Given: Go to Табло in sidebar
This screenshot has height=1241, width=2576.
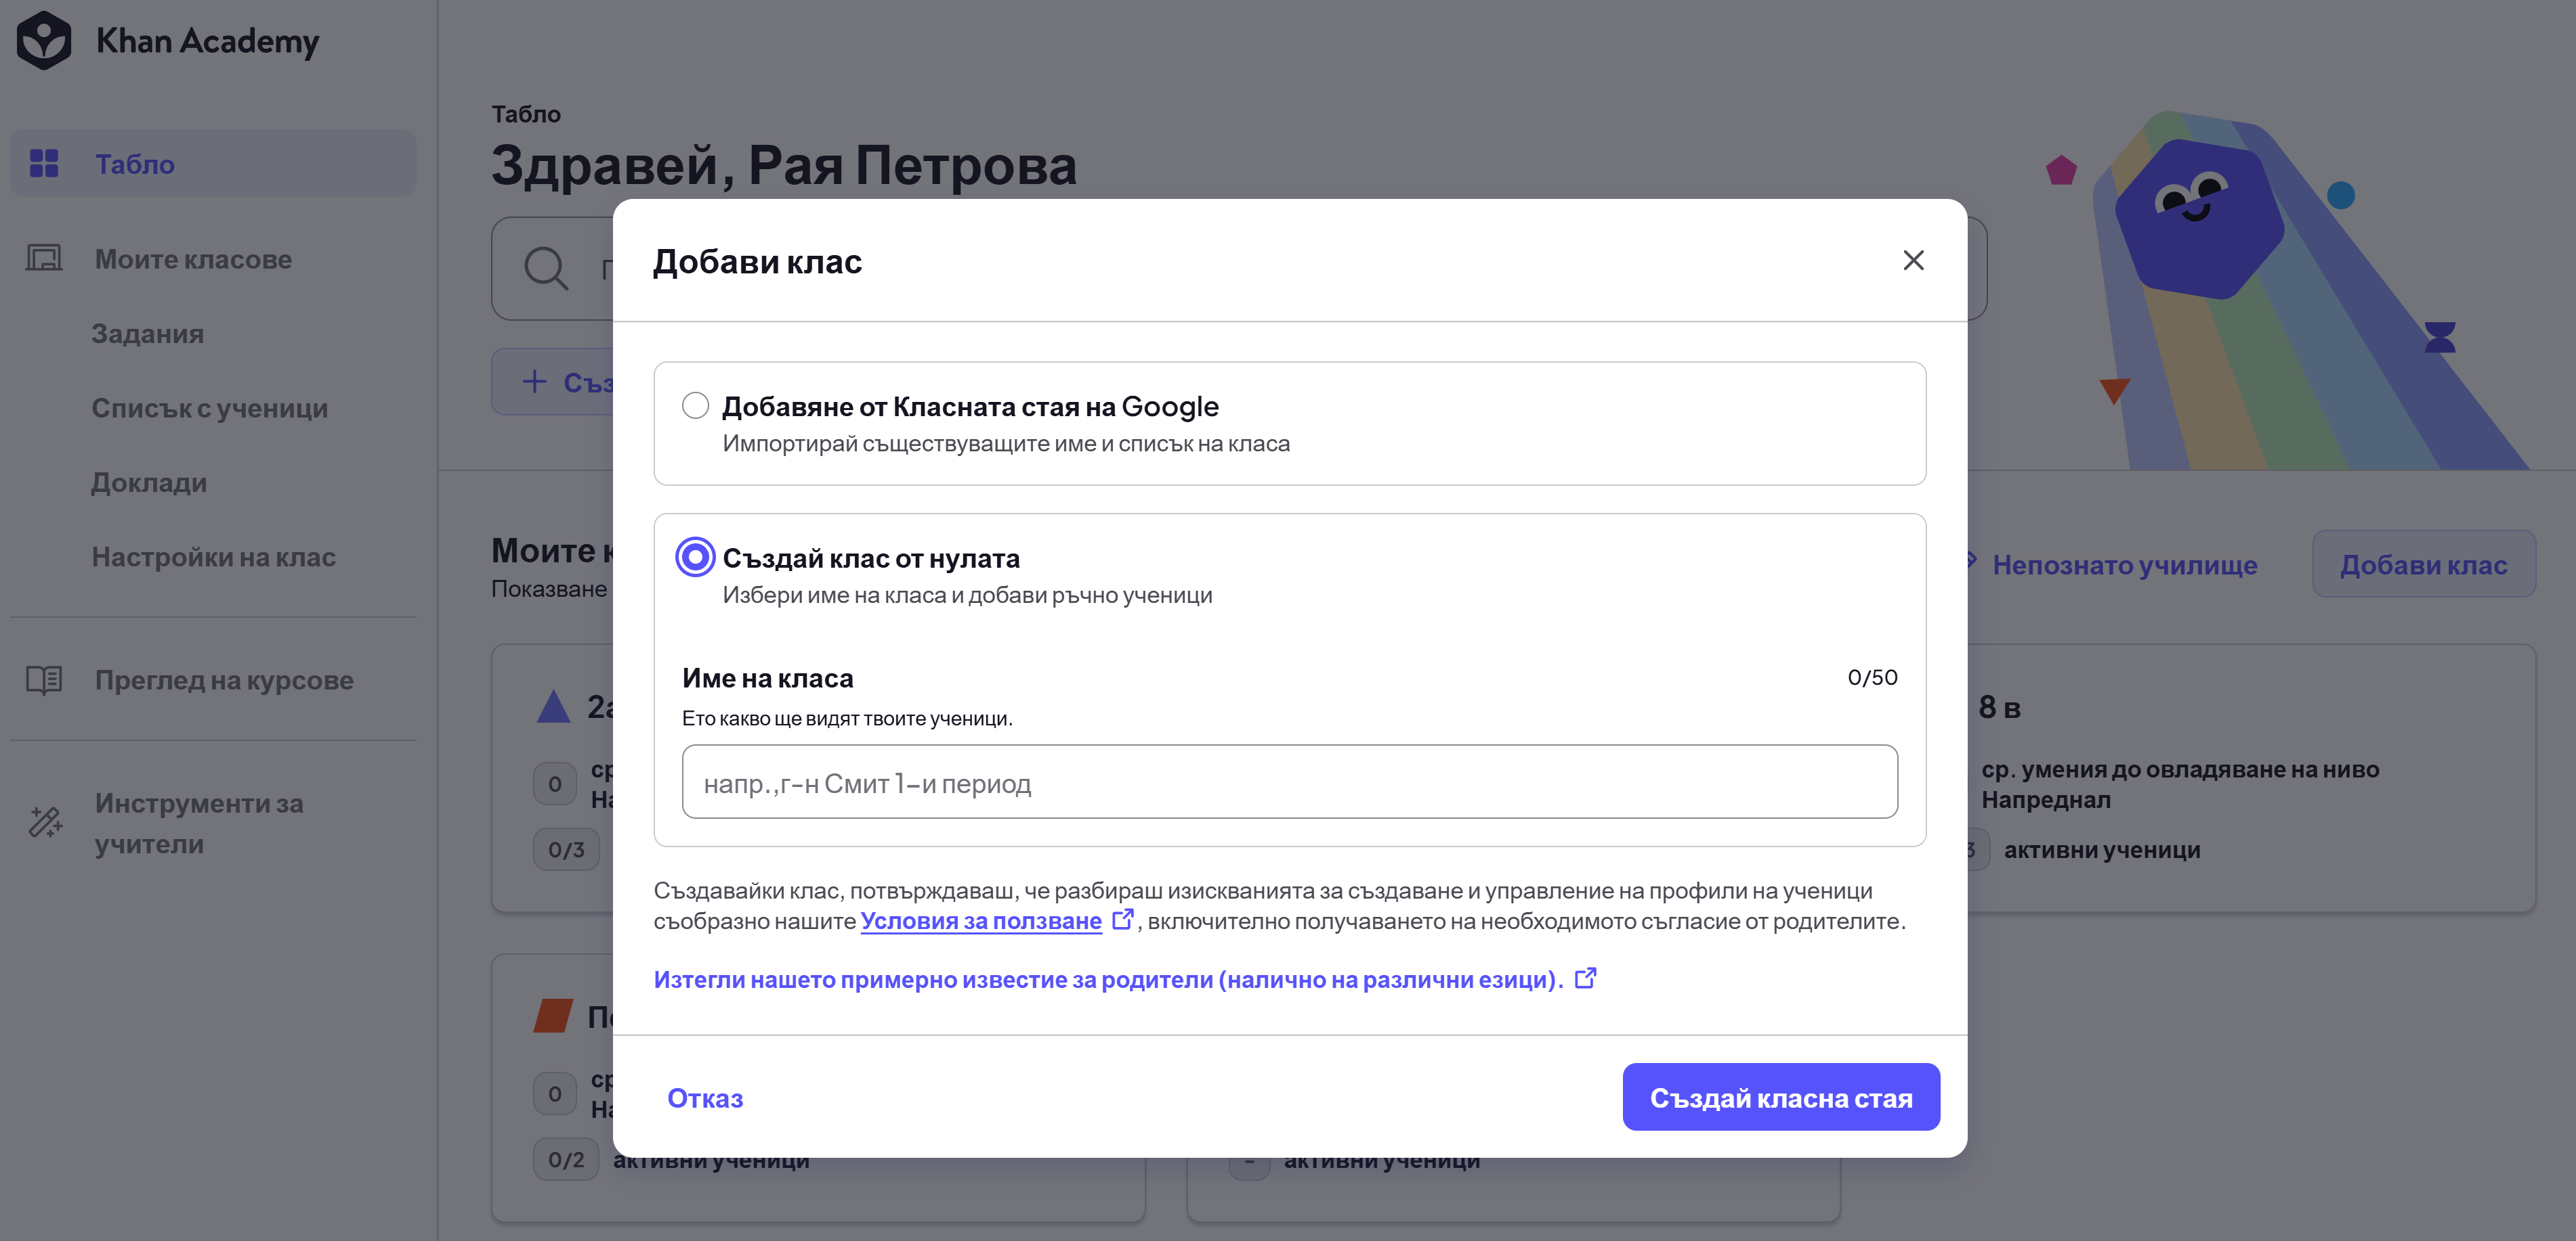Looking at the screenshot, I should coord(213,164).
